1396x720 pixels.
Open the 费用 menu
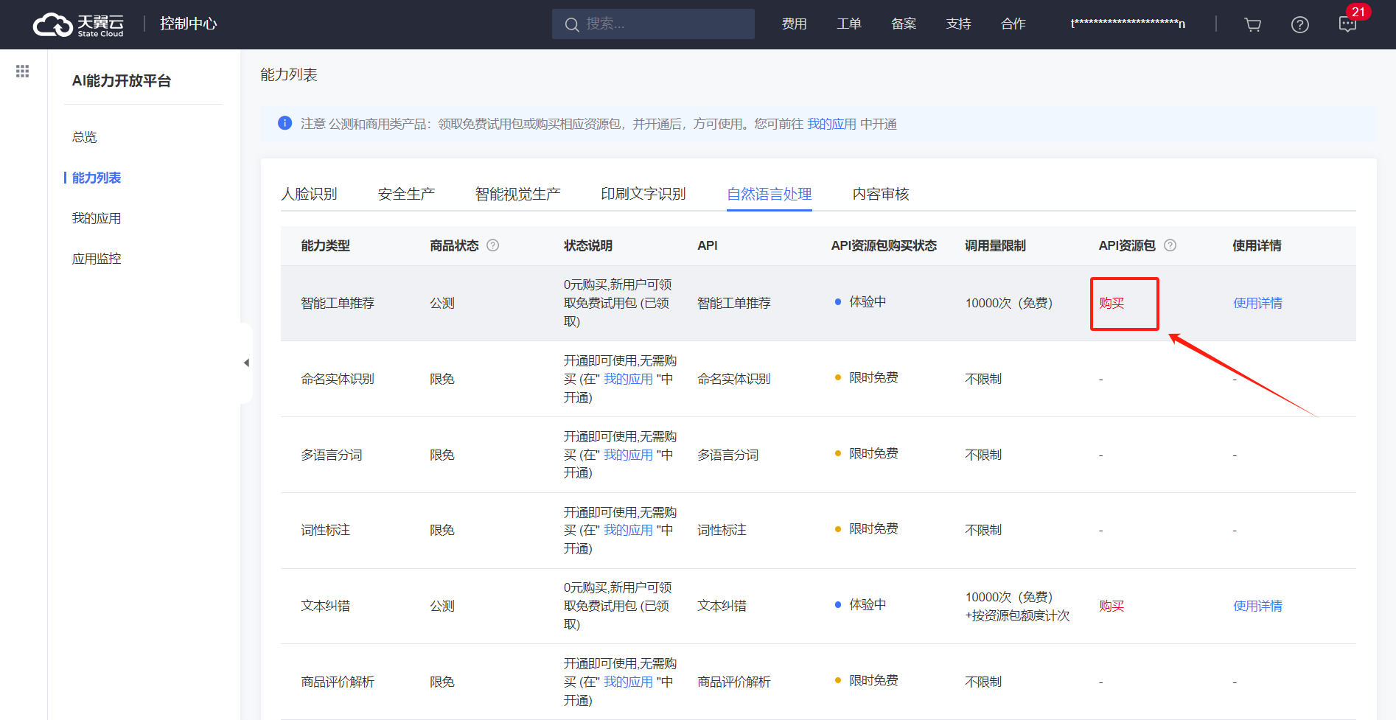tap(794, 24)
